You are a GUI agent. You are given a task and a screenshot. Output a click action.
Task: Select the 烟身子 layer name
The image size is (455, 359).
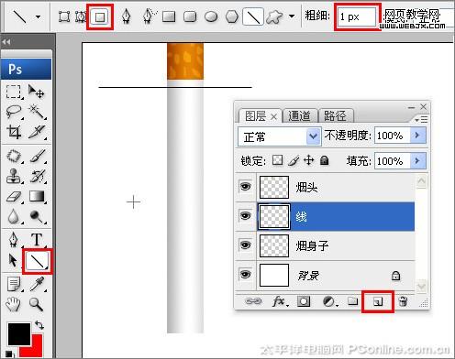(312, 245)
